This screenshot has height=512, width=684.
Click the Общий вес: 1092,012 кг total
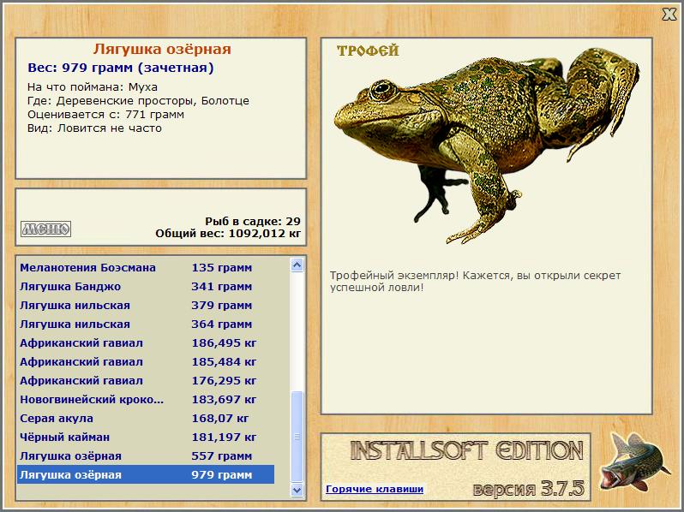coord(228,234)
